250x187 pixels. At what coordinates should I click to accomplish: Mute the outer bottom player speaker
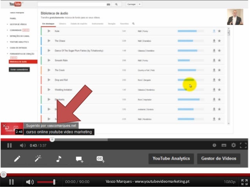30,182
